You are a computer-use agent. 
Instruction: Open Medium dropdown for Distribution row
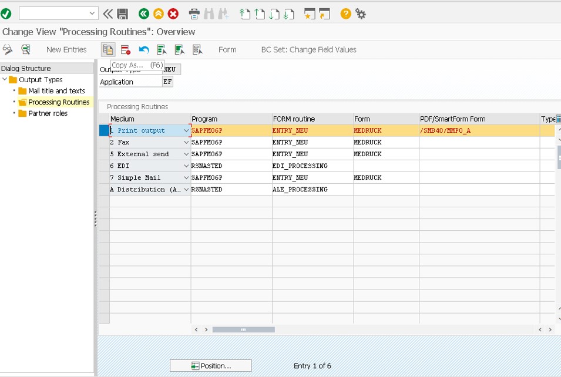(x=186, y=190)
